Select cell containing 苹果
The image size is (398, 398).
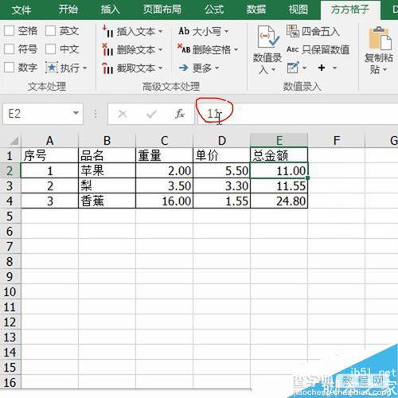click(107, 170)
